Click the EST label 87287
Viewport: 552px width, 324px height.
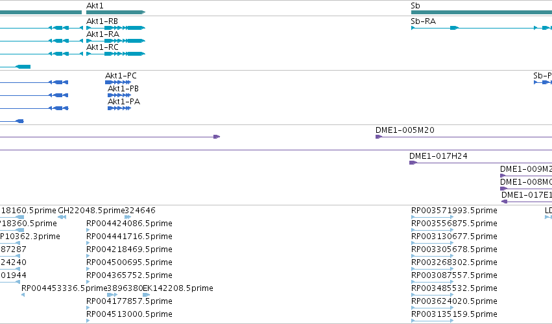pyautogui.click(x=13, y=249)
